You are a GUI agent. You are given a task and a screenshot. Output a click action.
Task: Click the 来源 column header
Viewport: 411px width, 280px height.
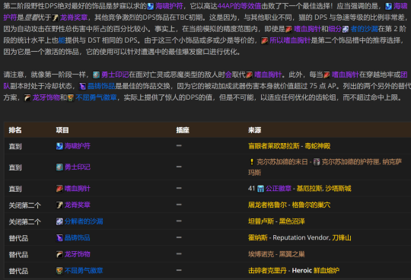pos(254,130)
